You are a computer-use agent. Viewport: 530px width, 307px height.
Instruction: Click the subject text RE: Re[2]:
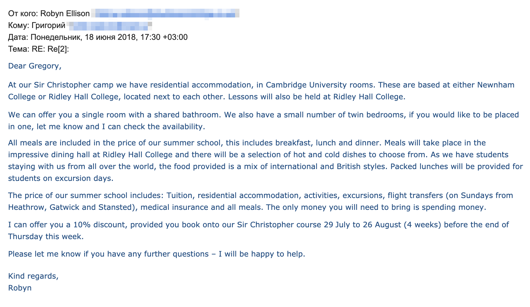[x=50, y=49]
